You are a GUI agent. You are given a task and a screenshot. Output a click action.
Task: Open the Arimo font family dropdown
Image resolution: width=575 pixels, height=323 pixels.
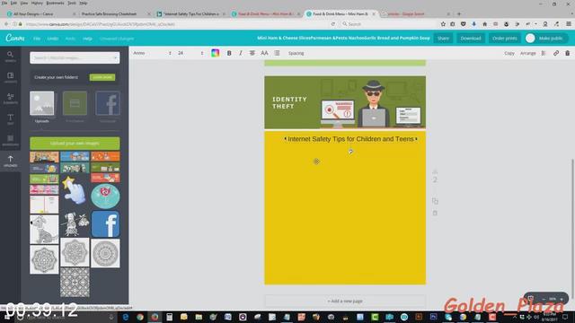pyautogui.click(x=152, y=53)
